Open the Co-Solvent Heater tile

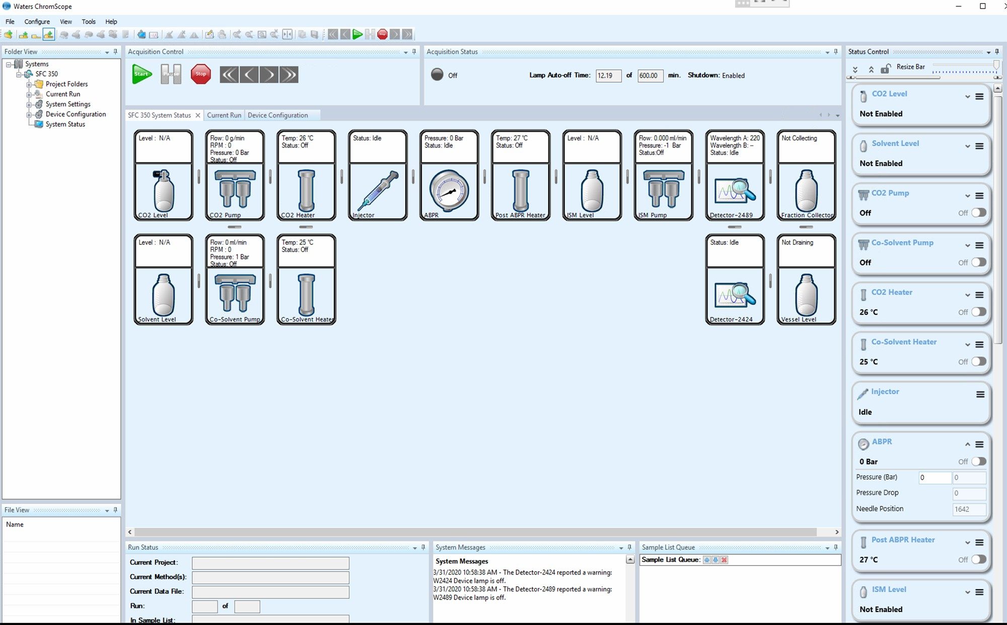coord(306,279)
